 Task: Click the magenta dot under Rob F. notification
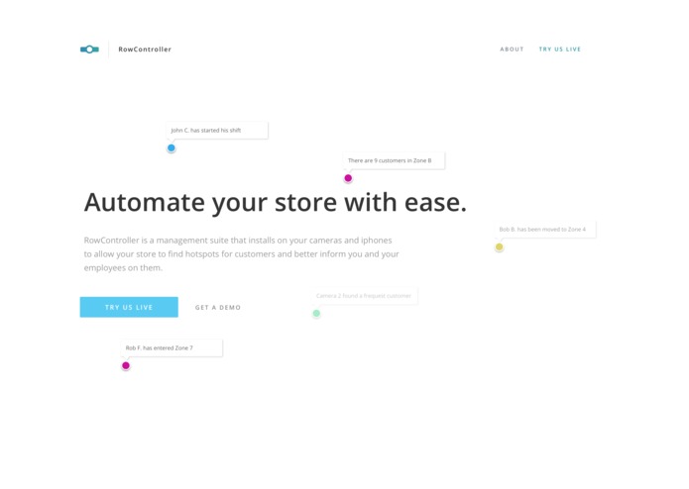(126, 365)
